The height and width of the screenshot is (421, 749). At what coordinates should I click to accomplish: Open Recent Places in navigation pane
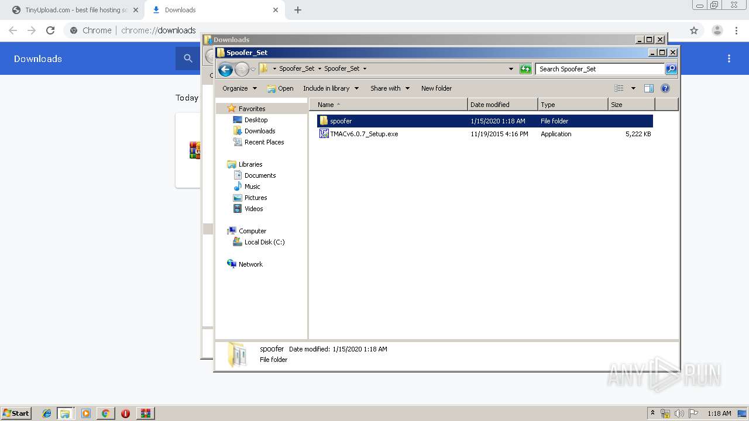pyautogui.click(x=264, y=142)
